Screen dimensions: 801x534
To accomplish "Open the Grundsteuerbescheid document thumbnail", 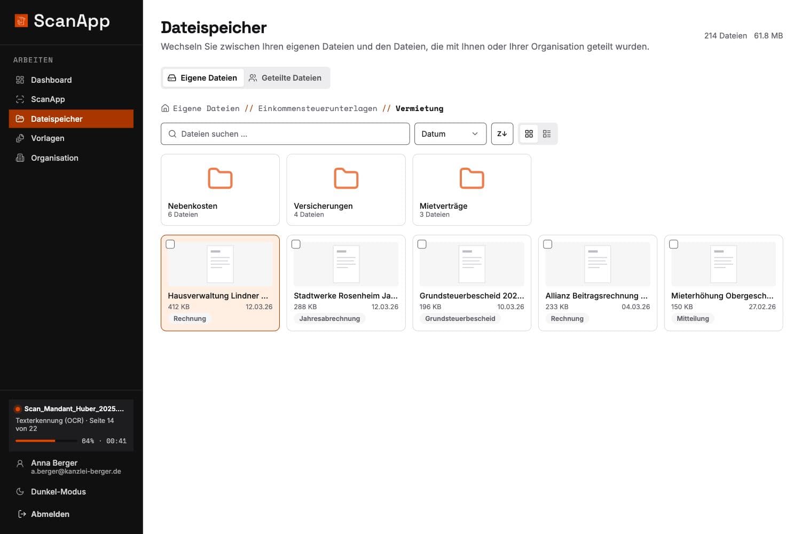I will [472, 264].
